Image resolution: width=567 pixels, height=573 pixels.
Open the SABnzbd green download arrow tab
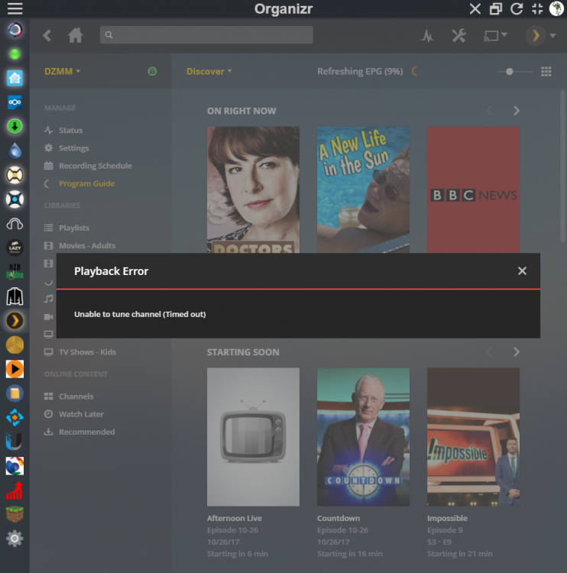coord(15,126)
